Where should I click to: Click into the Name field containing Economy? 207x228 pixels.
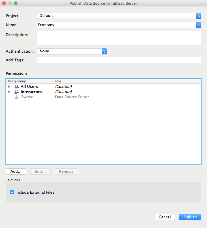tap(116, 25)
